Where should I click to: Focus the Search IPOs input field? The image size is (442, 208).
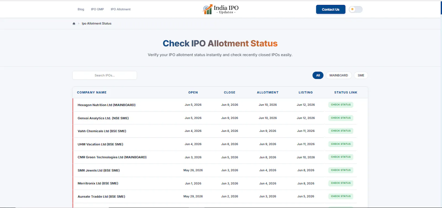104,75
